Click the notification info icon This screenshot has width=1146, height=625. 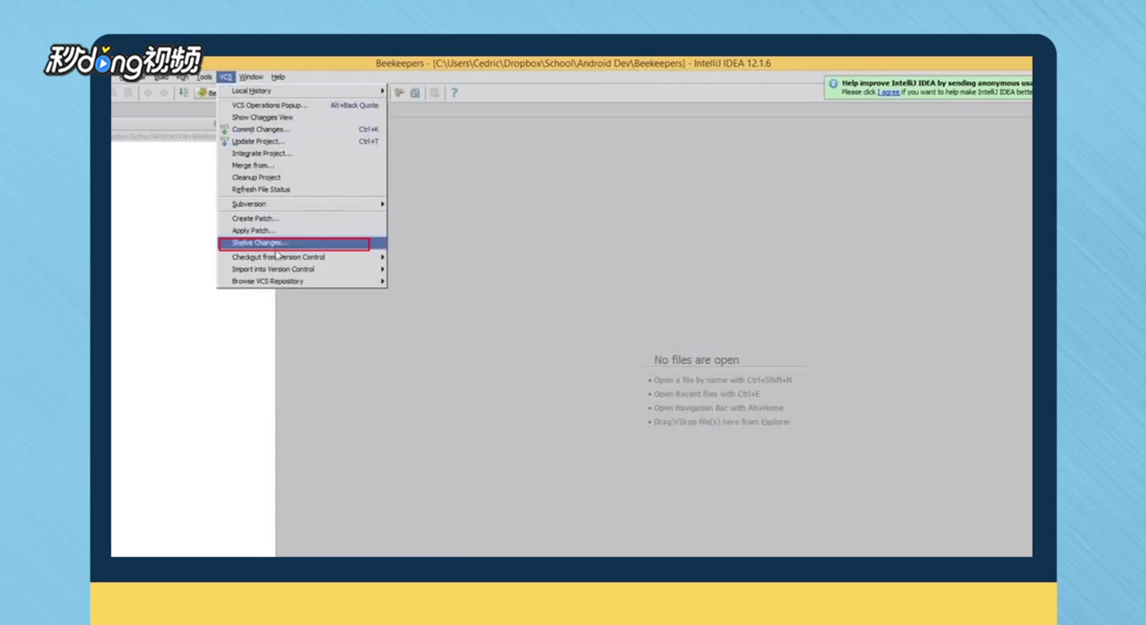pos(834,84)
